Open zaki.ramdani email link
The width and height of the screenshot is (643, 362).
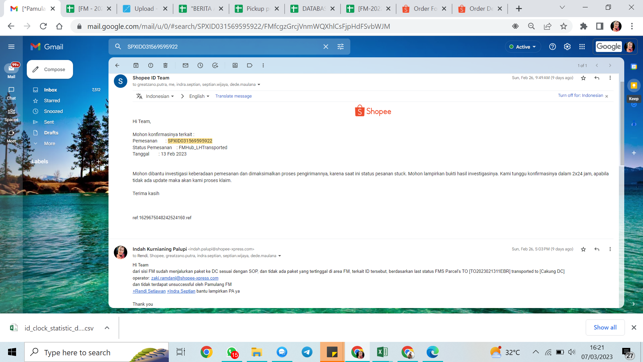185,278
